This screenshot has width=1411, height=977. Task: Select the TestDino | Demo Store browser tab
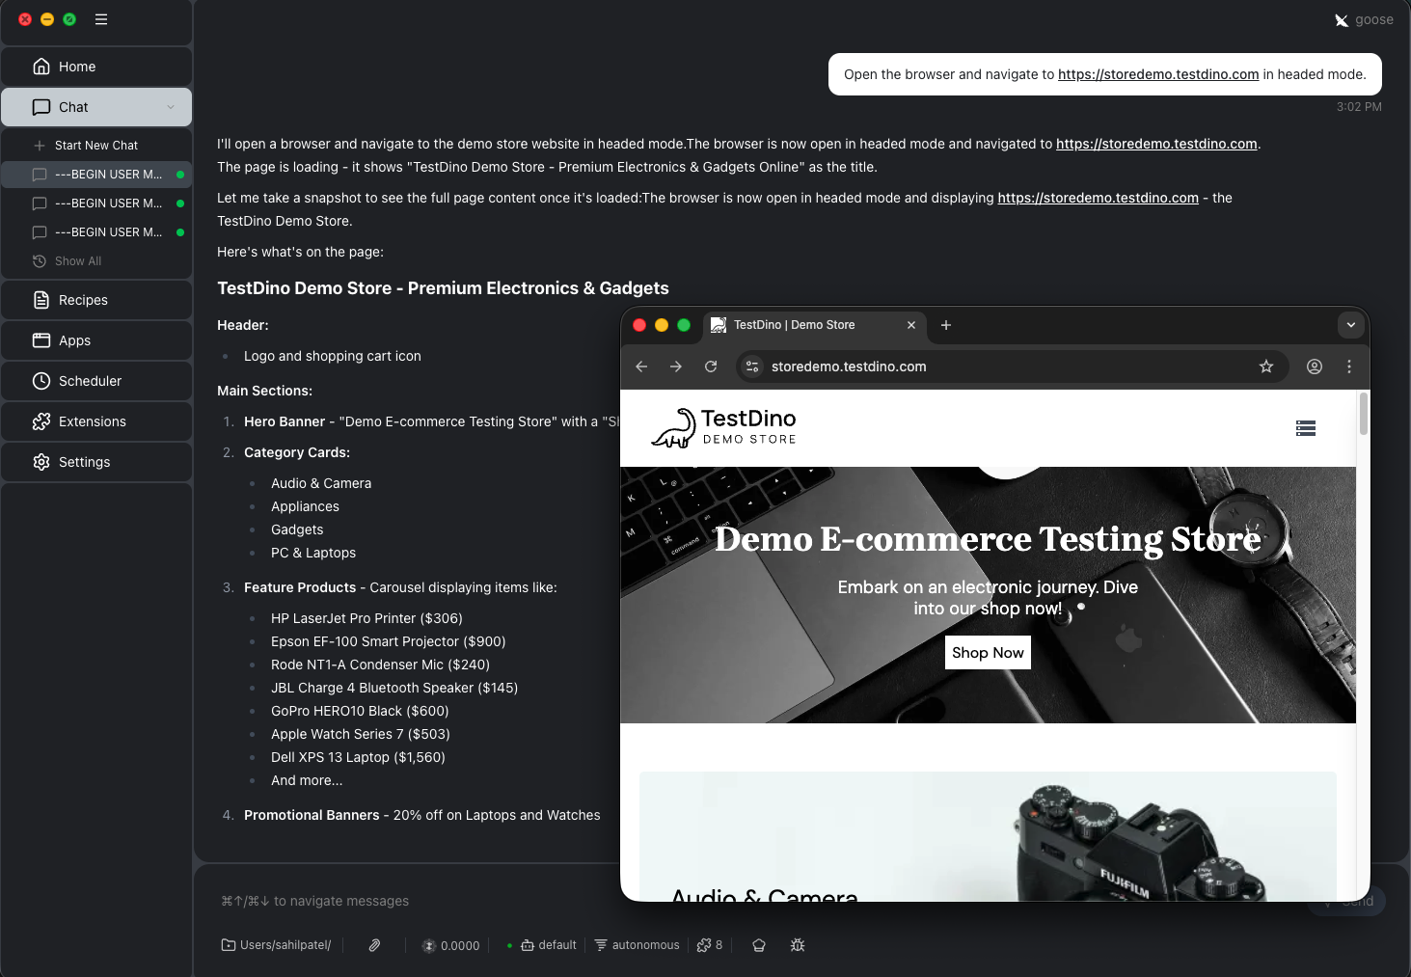(794, 325)
